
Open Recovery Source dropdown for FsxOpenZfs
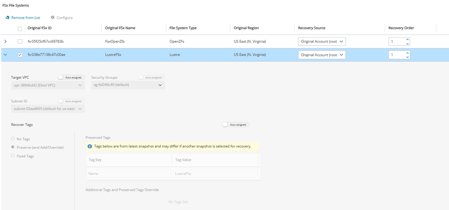pyautogui.click(x=322, y=42)
